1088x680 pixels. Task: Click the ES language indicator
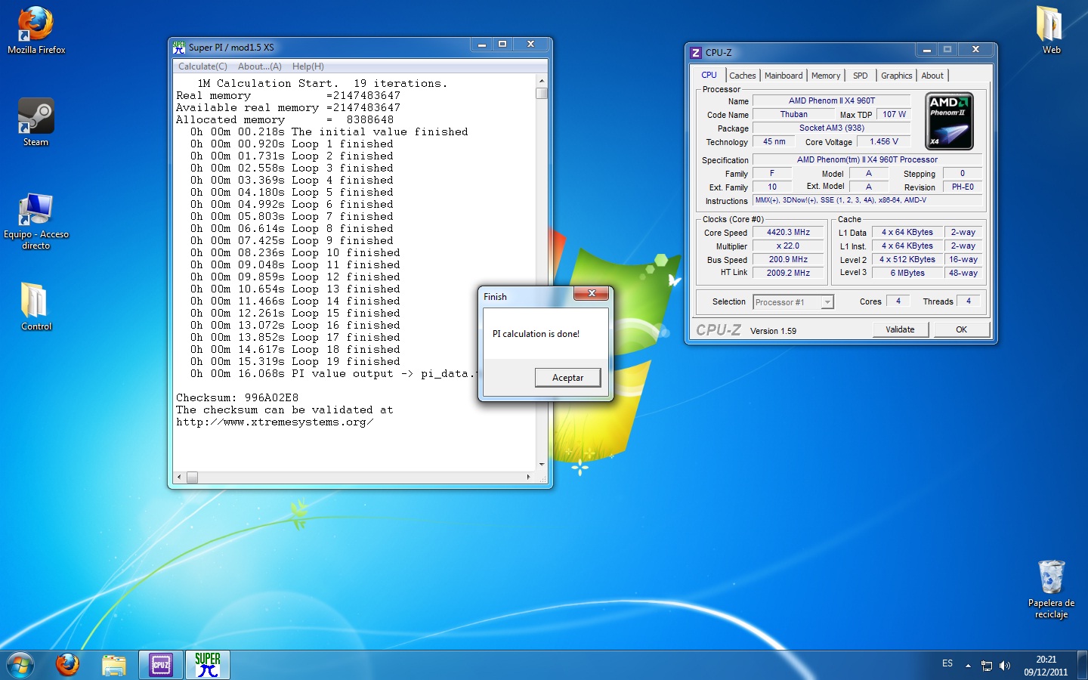point(947,663)
